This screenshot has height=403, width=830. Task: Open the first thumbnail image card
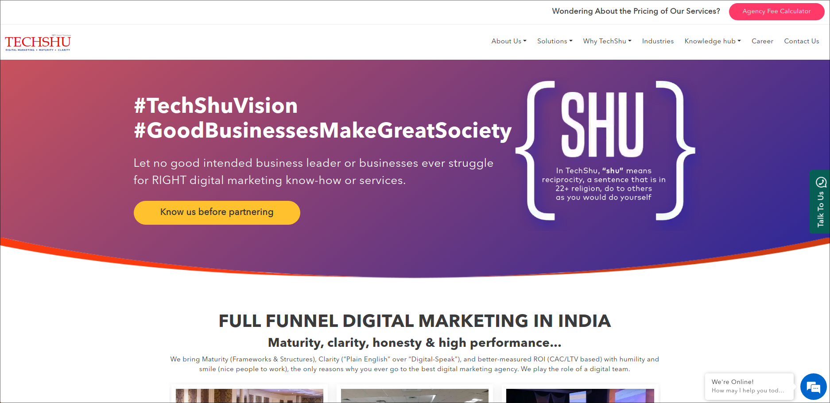[249, 395]
